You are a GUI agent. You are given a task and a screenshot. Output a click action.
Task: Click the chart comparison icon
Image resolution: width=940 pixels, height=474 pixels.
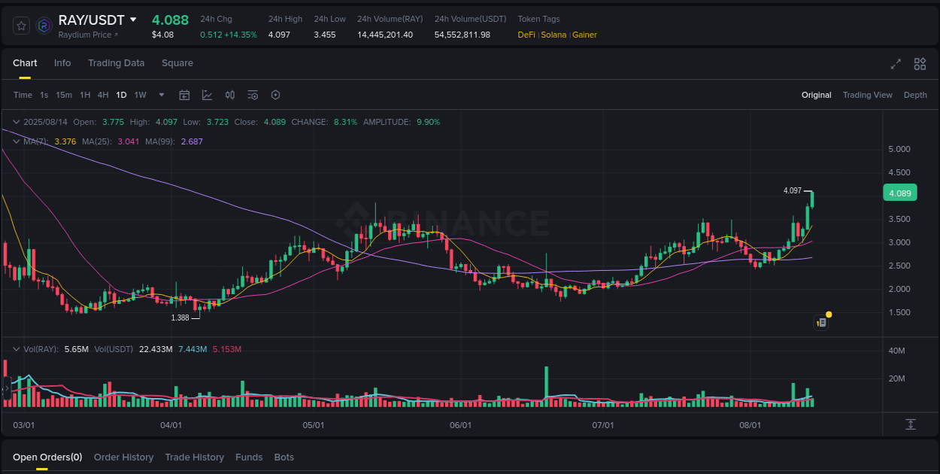pos(230,95)
